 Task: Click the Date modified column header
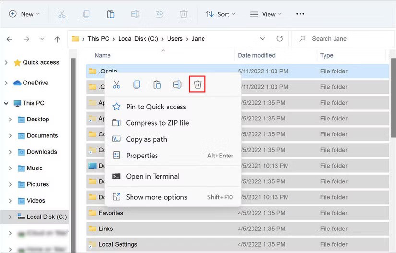(x=256, y=55)
